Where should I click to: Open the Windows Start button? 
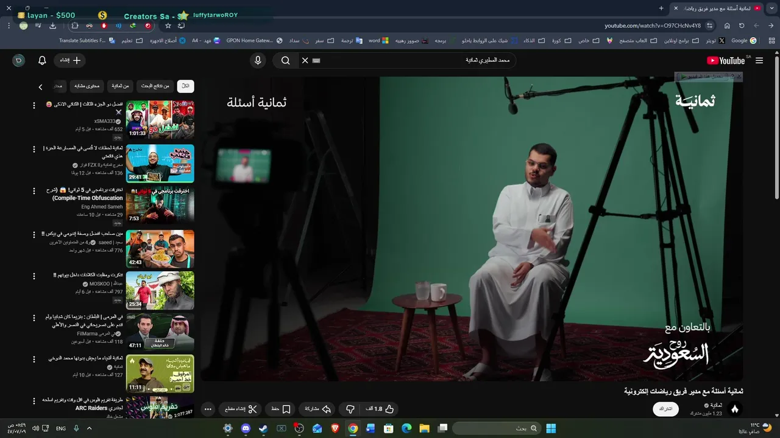[x=551, y=428]
